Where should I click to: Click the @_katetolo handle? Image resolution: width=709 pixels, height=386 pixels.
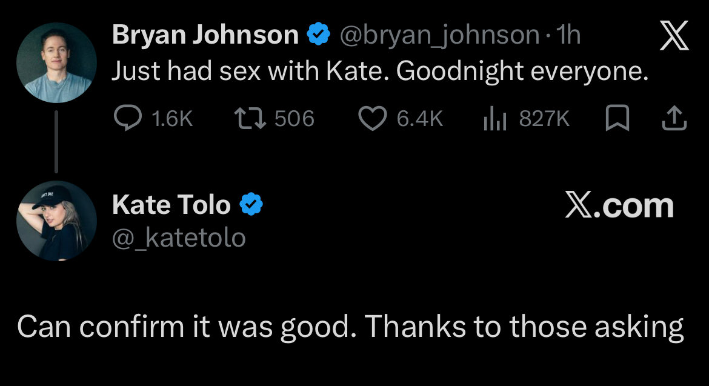[x=179, y=238]
